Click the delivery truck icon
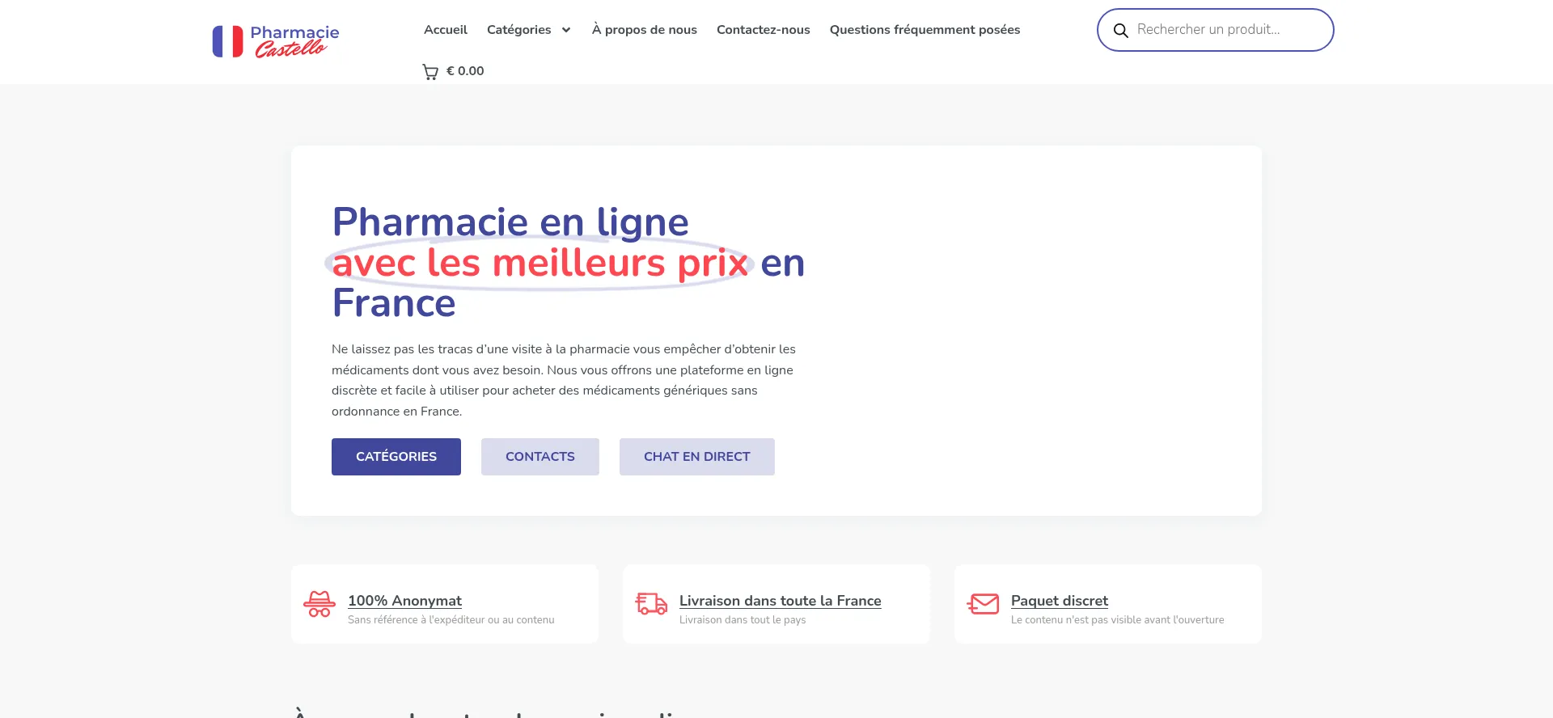The width and height of the screenshot is (1553, 718). [651, 604]
